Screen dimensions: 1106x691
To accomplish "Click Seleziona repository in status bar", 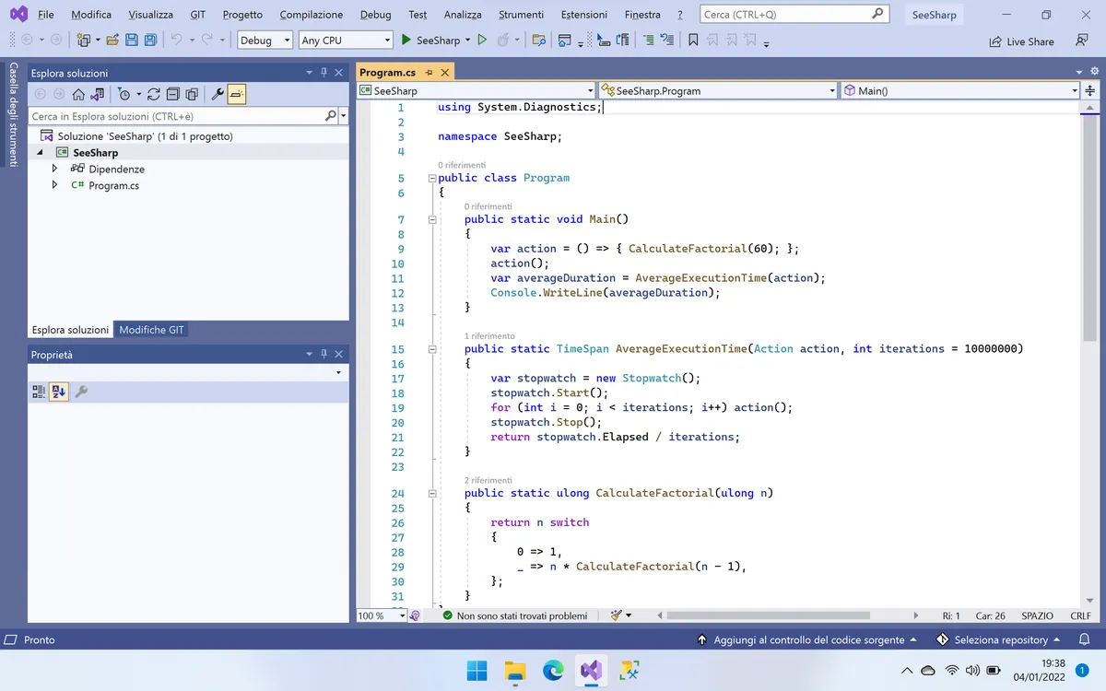I will (x=998, y=639).
